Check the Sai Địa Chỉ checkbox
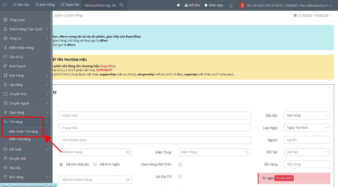338x187 pixels. 180,177
